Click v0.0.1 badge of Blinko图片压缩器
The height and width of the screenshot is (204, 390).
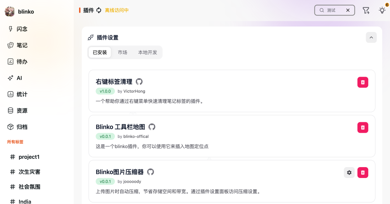105,182
